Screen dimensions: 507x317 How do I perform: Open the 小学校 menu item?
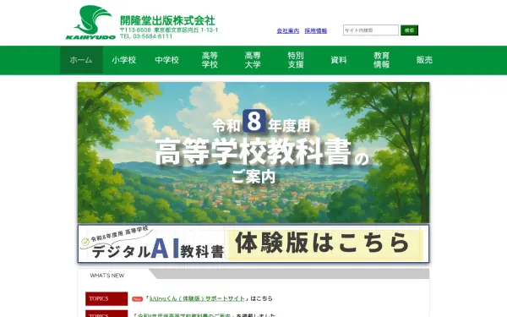(124, 60)
